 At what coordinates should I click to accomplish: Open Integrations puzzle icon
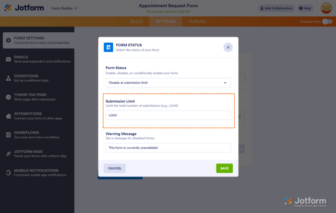tap(8, 116)
